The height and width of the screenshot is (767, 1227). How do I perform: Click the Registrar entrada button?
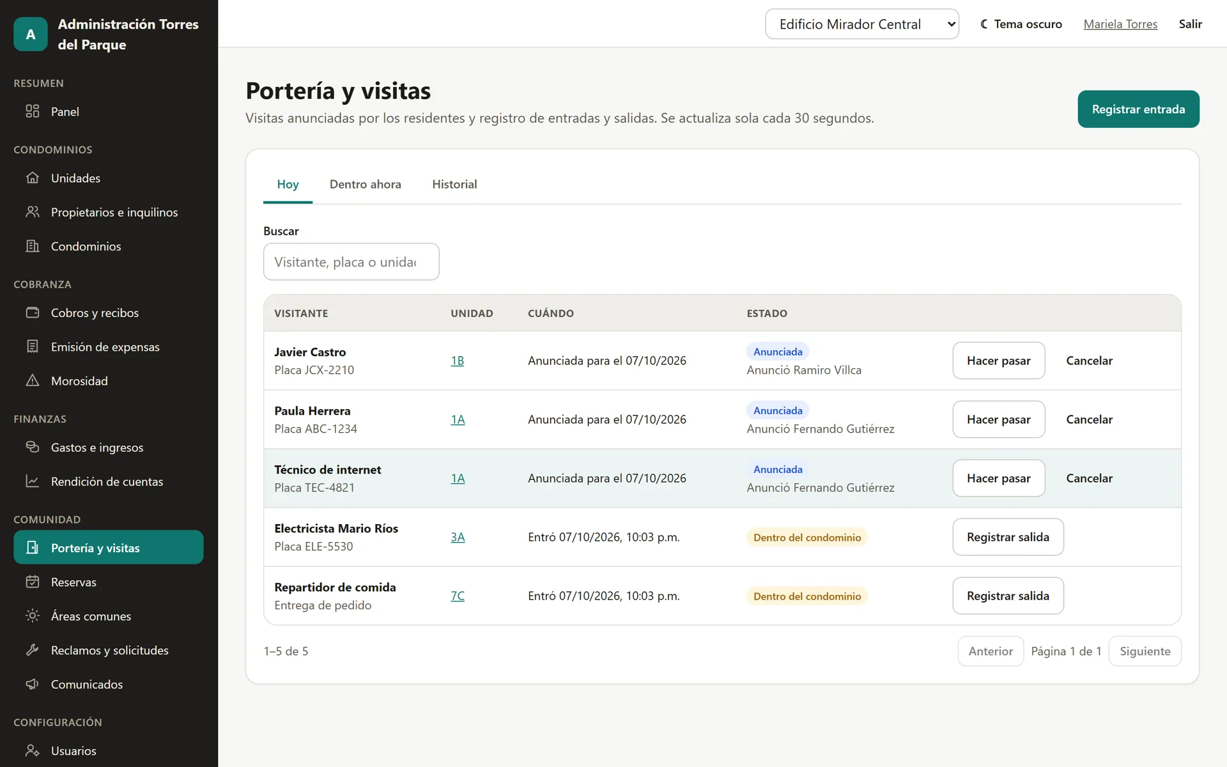pyautogui.click(x=1138, y=109)
